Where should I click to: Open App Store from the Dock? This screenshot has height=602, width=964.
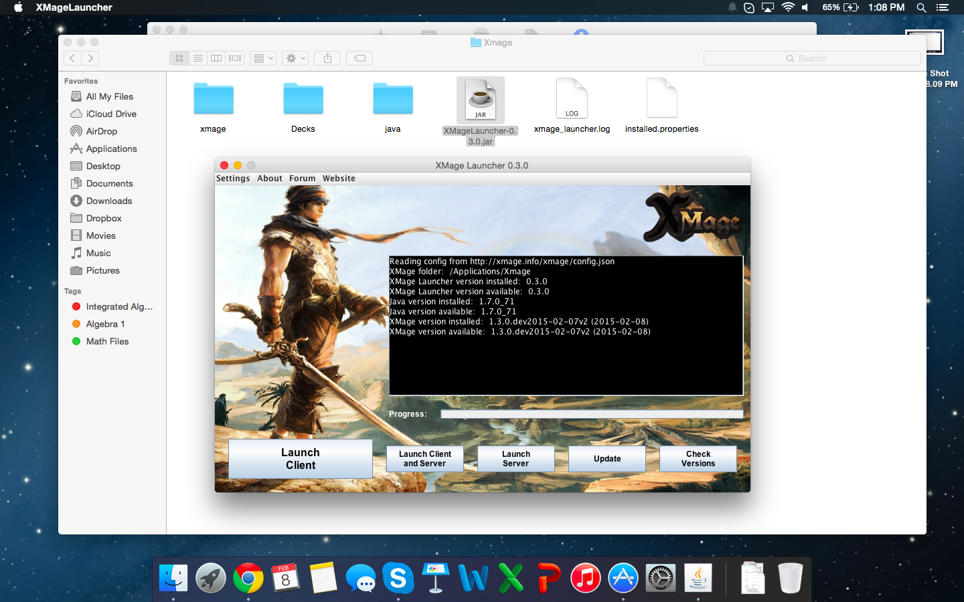click(x=623, y=578)
